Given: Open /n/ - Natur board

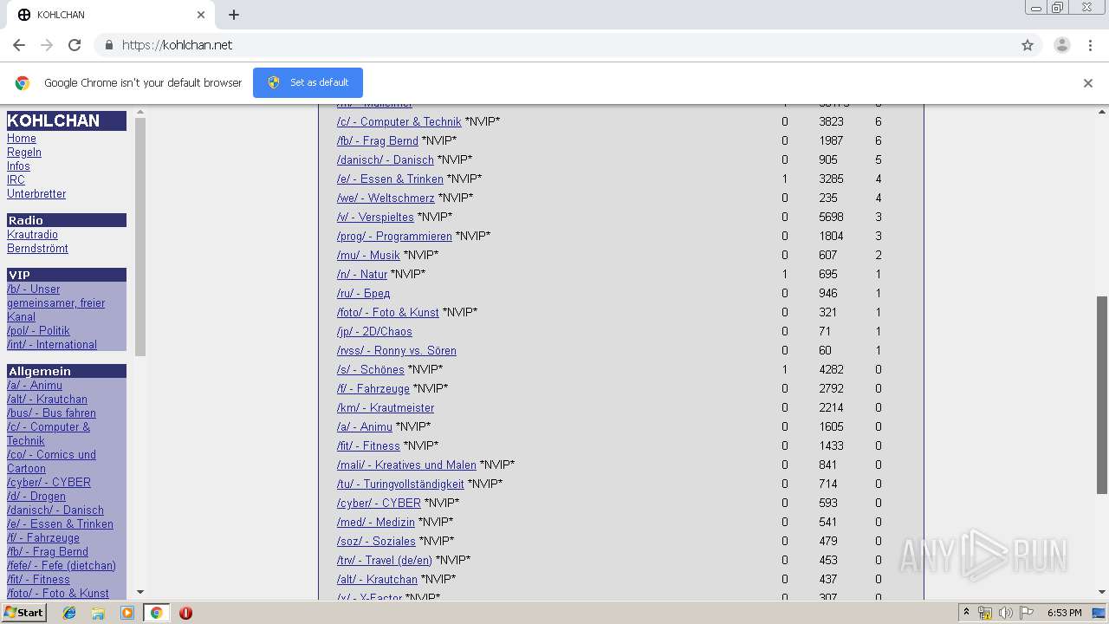Looking at the screenshot, I should point(362,275).
